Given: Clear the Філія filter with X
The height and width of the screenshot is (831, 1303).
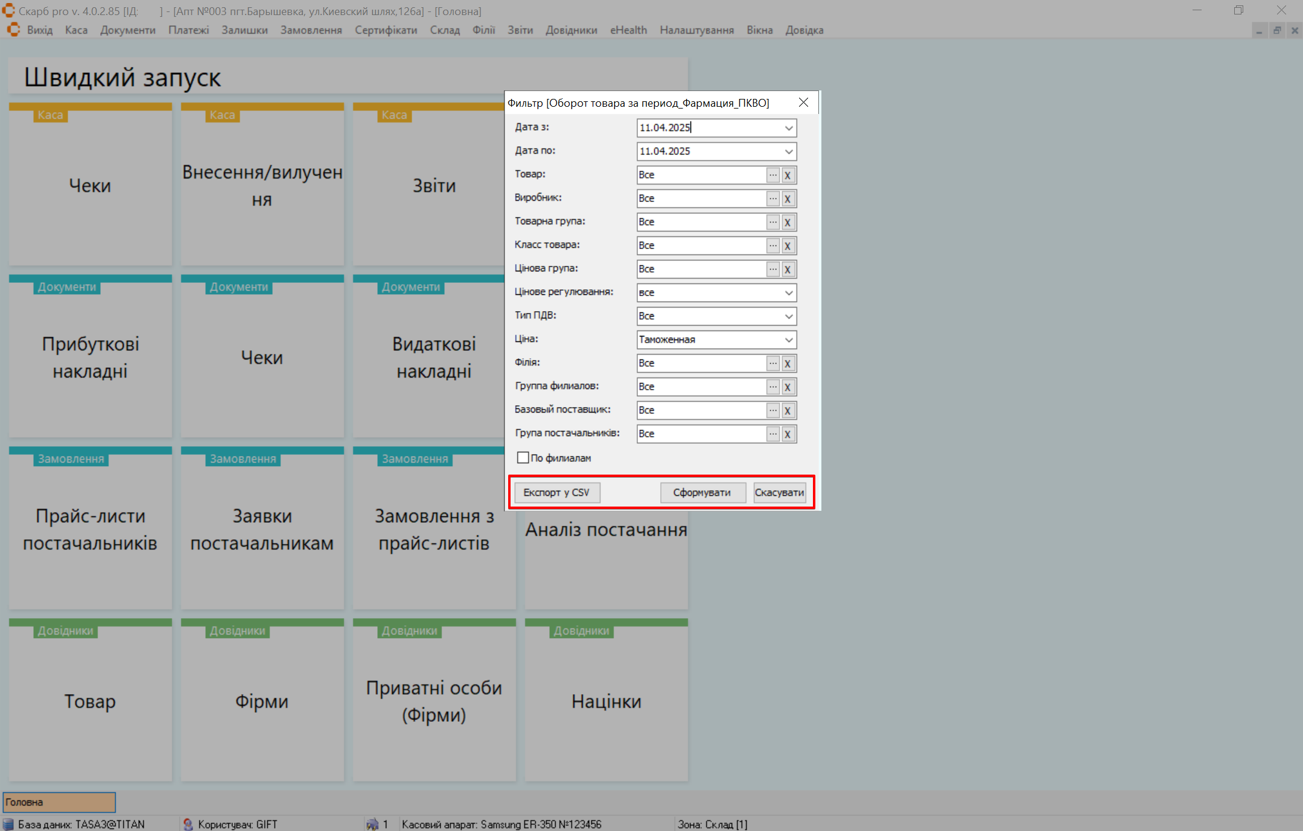Looking at the screenshot, I should coord(788,363).
